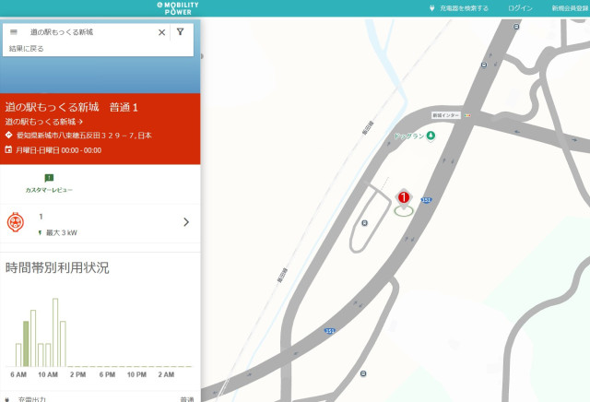590x402 pixels.
Task: Click the review speech-bubble icon
Action: tap(49, 178)
